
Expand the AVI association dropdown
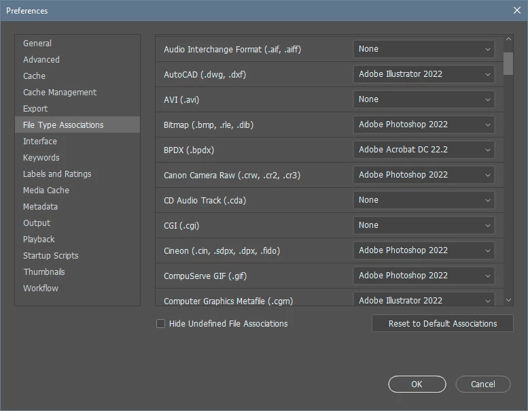[423, 99]
